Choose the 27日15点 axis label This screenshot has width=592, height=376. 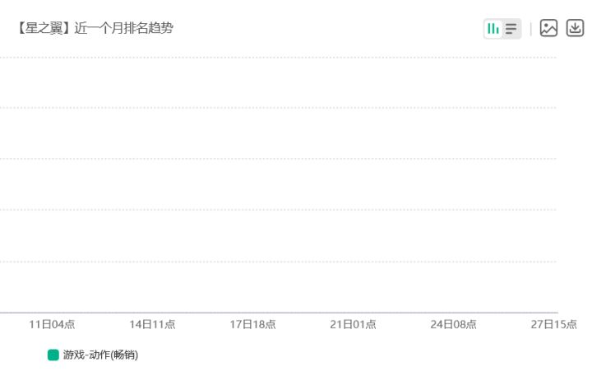[x=553, y=324]
